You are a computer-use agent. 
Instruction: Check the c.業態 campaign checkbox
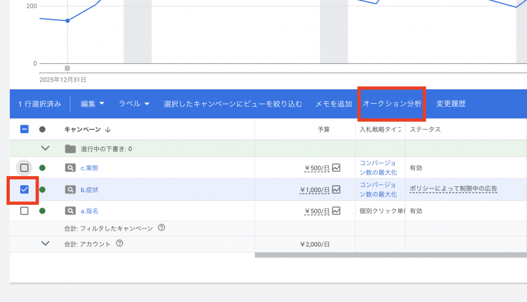tap(24, 167)
